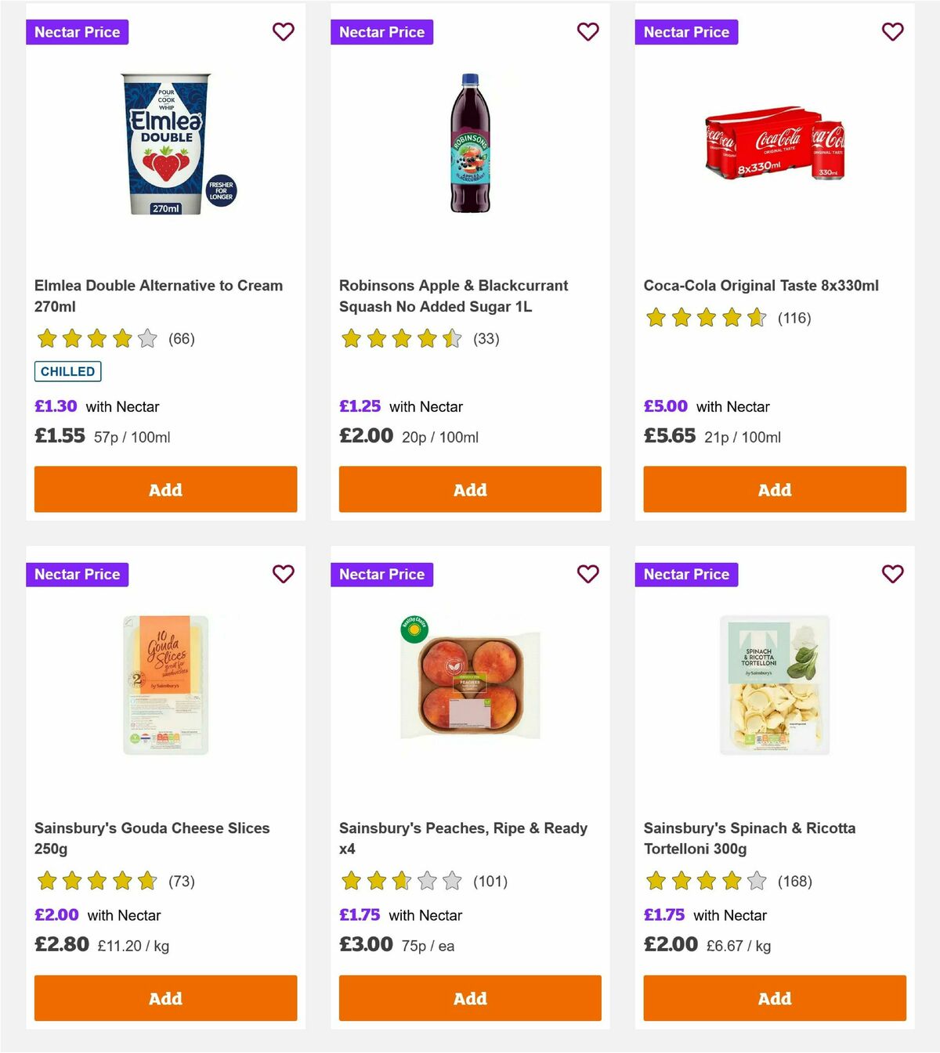Toggle favorite heart for Gouda Cheese Slices

pos(283,574)
